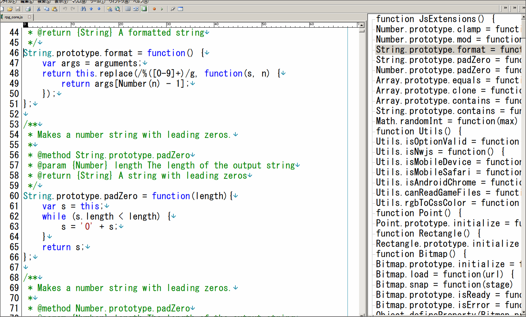Click the Paste clipboard icon
Image resolution: width=526 pixels, height=317 pixels.
pyautogui.click(x=54, y=9)
